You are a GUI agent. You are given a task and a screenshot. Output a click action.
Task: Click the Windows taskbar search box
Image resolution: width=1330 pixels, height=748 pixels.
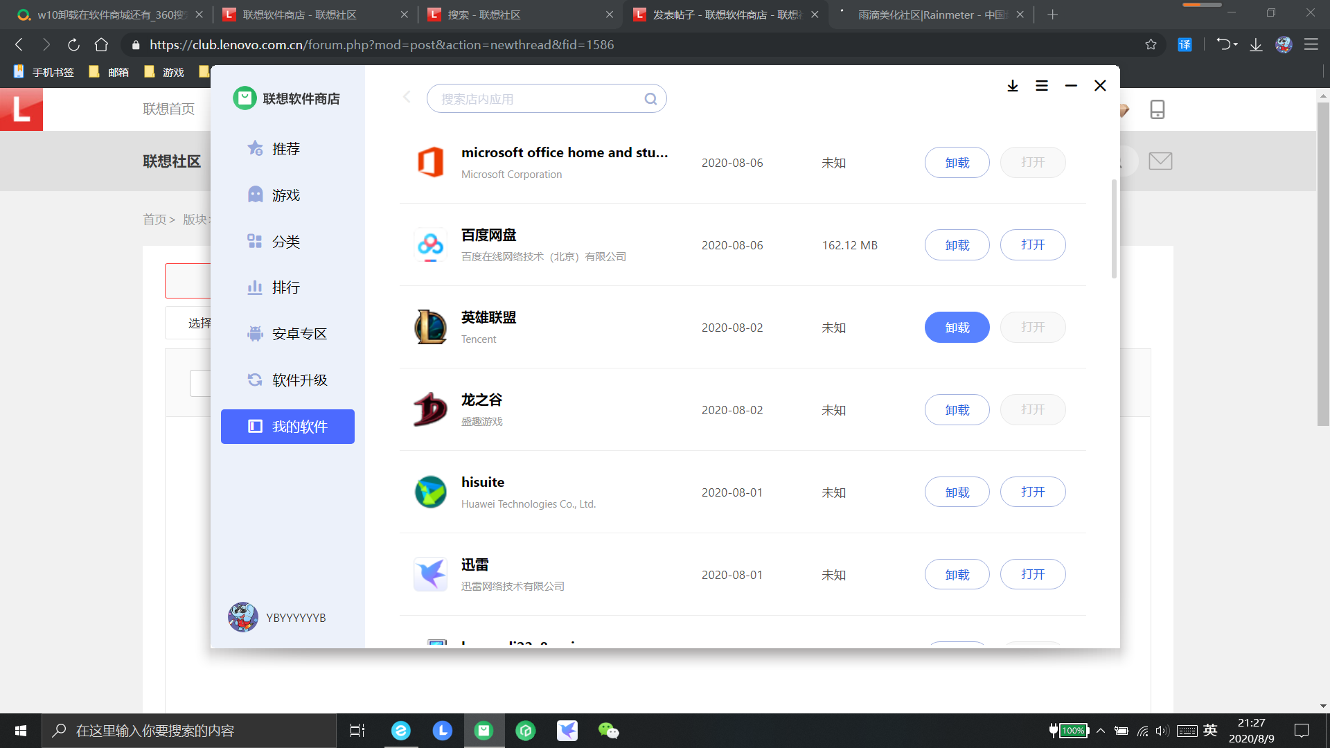coord(189,731)
